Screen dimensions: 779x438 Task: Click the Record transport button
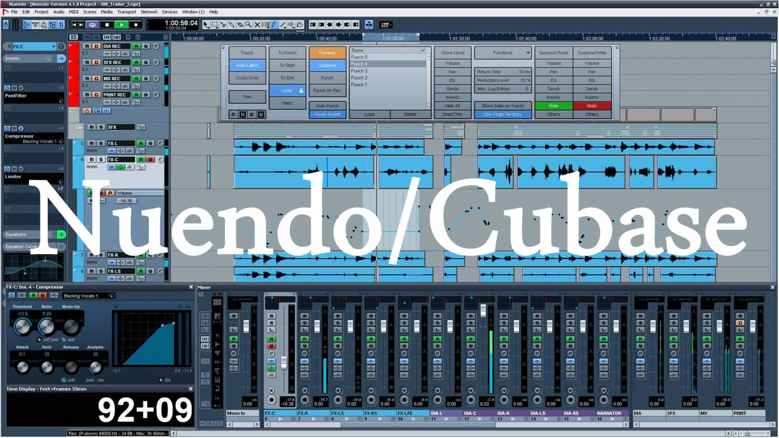[x=135, y=24]
